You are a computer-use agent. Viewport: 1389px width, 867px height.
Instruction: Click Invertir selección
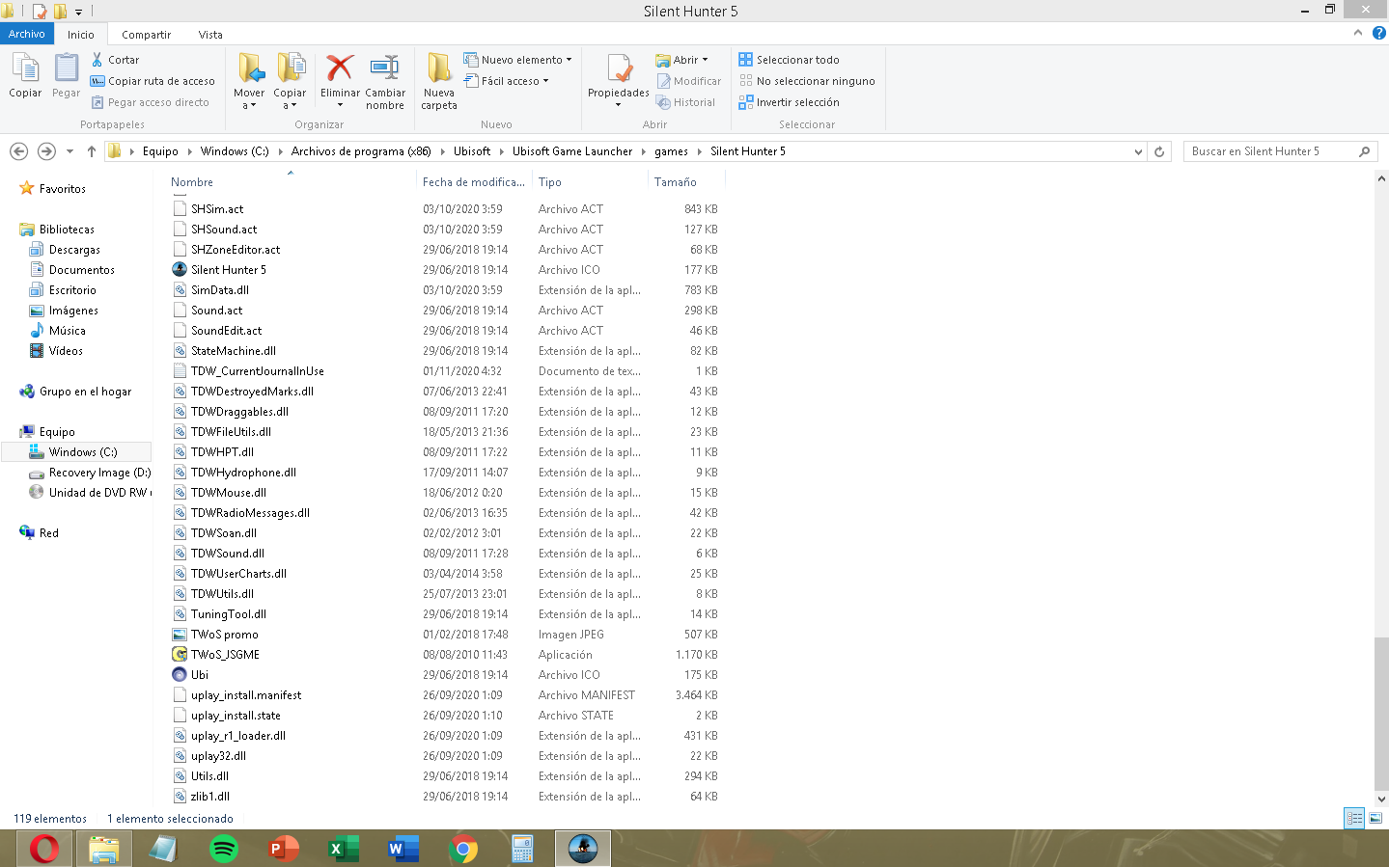tap(789, 102)
